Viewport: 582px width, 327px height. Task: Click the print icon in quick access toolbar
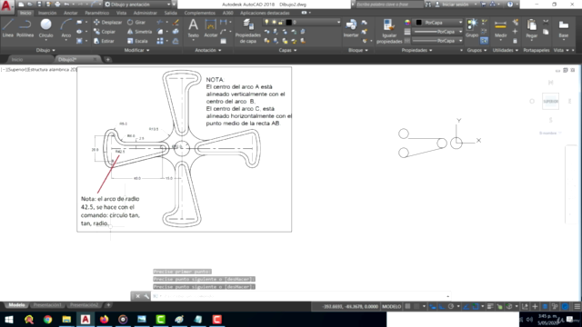pos(57,4)
